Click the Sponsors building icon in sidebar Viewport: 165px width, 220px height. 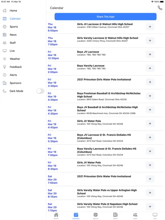[x=5, y=83]
